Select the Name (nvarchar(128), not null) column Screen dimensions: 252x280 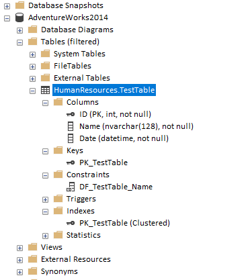(136, 126)
